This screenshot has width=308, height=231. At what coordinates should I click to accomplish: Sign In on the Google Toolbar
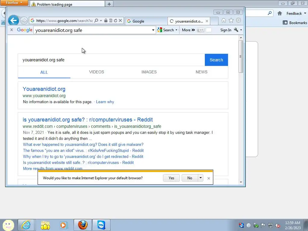[x=226, y=30]
